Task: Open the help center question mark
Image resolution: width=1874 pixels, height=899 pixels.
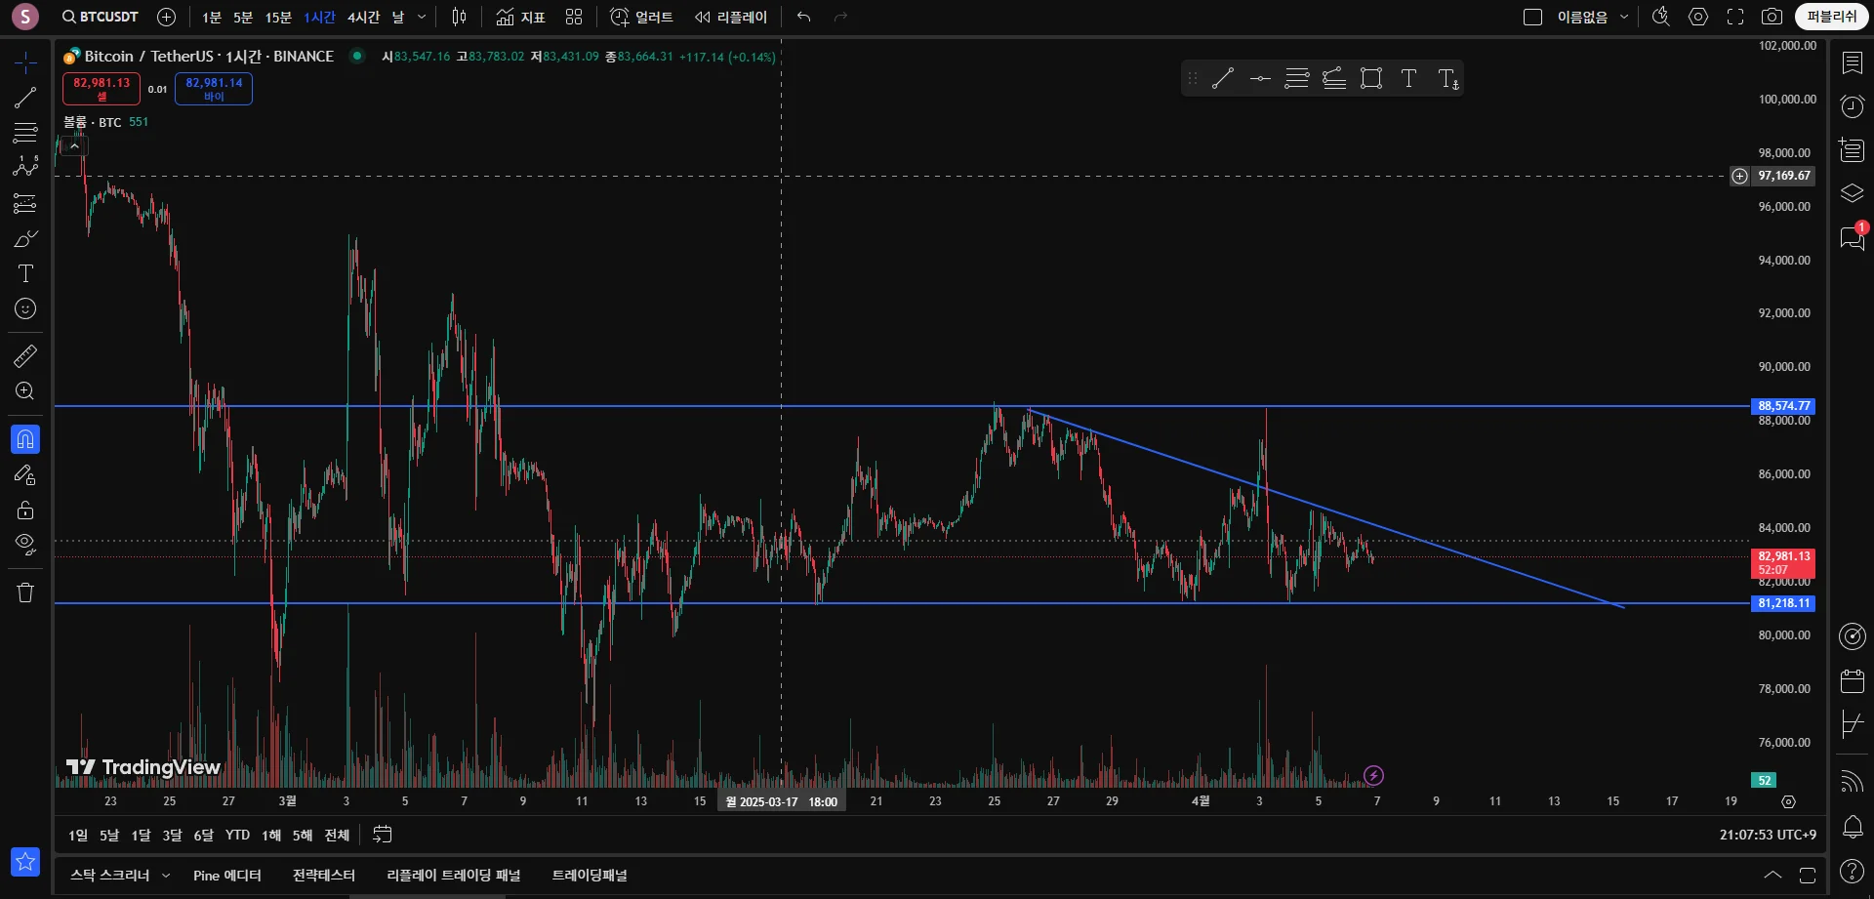Action: (x=1853, y=871)
